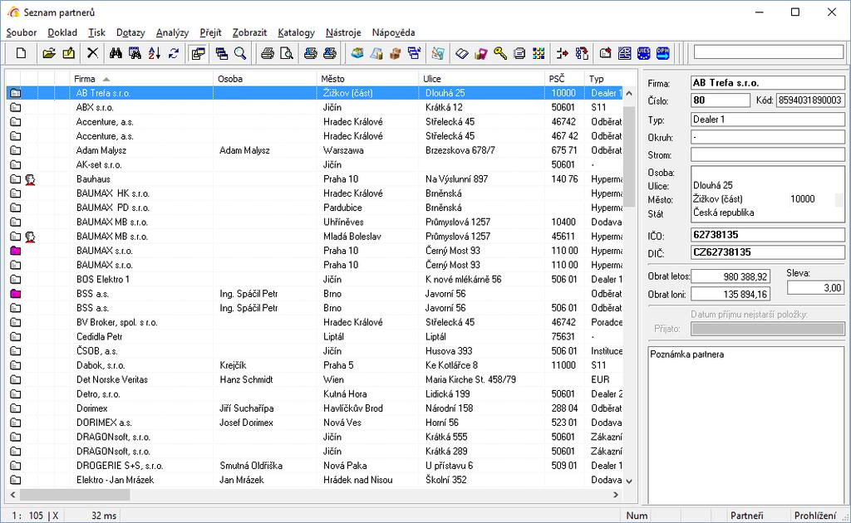Click the list scroll down arrow
This screenshot has width=851, height=523.
tap(629, 481)
